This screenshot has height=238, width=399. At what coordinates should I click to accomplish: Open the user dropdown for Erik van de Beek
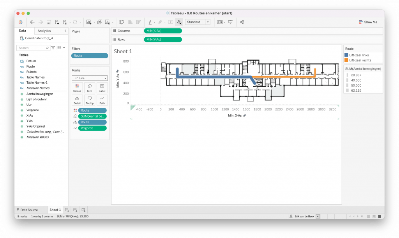point(318,216)
